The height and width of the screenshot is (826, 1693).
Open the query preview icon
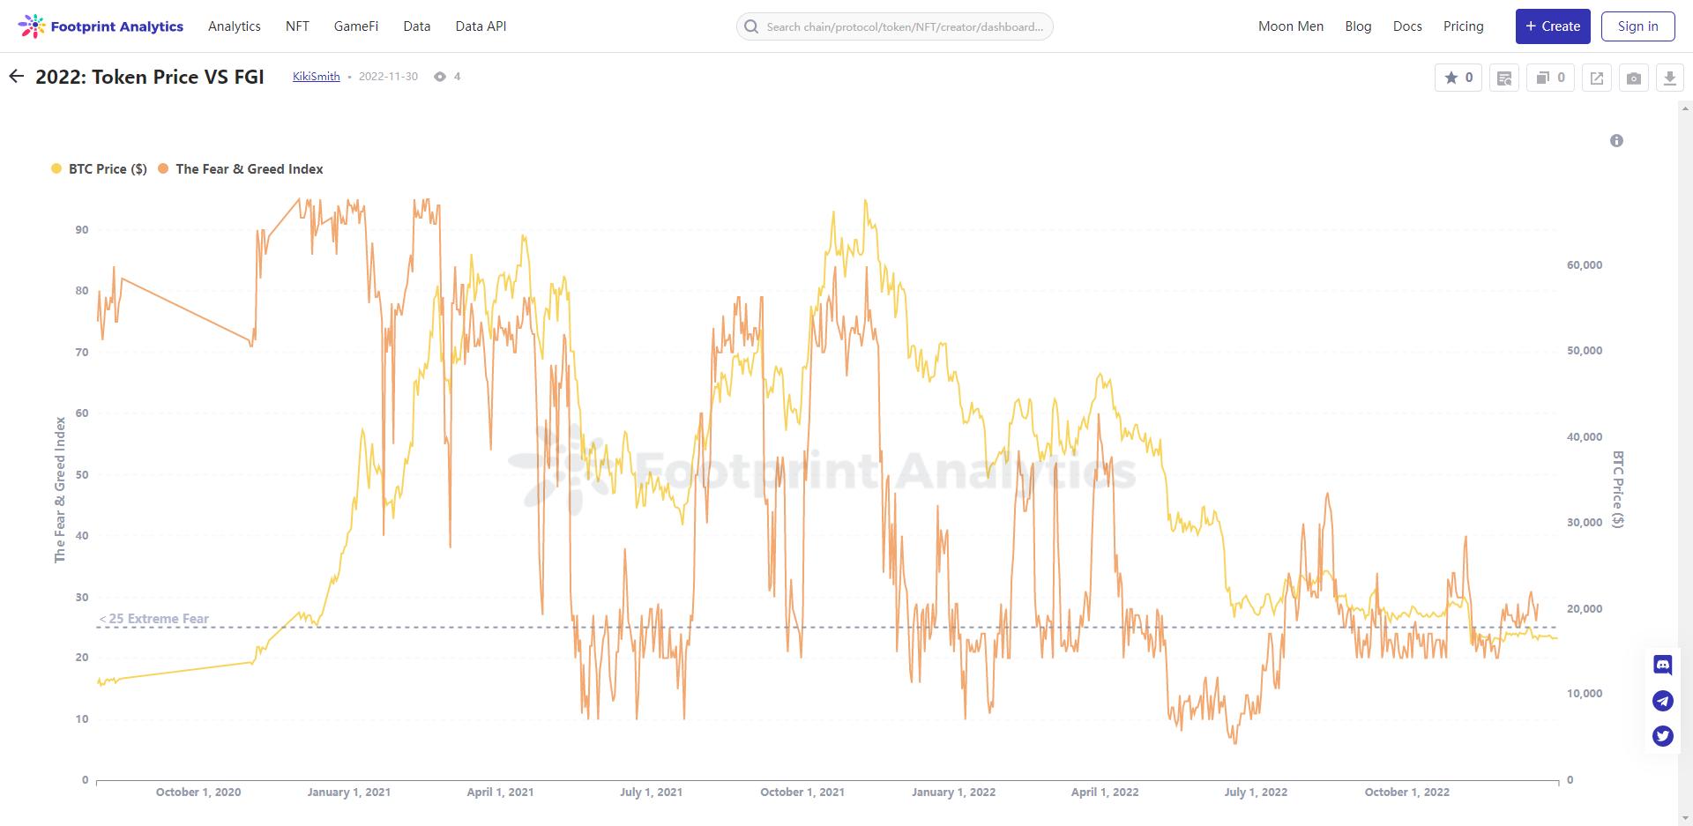1504,78
